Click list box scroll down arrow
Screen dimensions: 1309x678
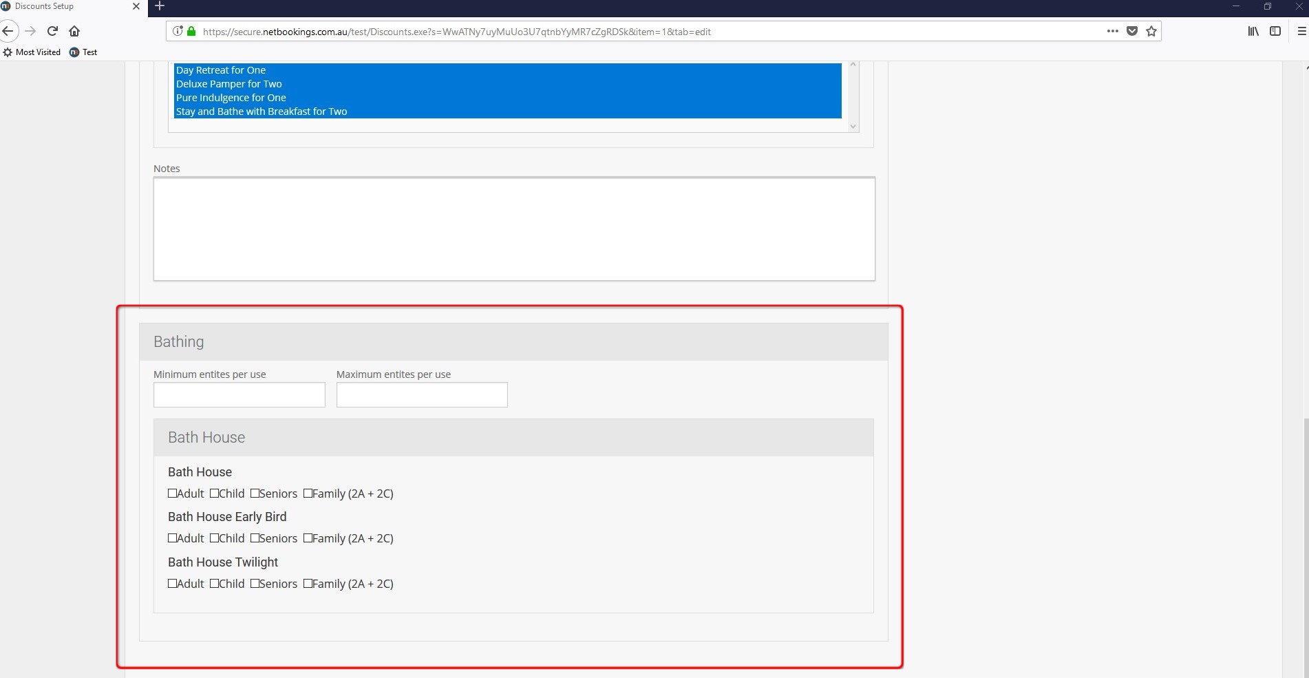tap(853, 126)
